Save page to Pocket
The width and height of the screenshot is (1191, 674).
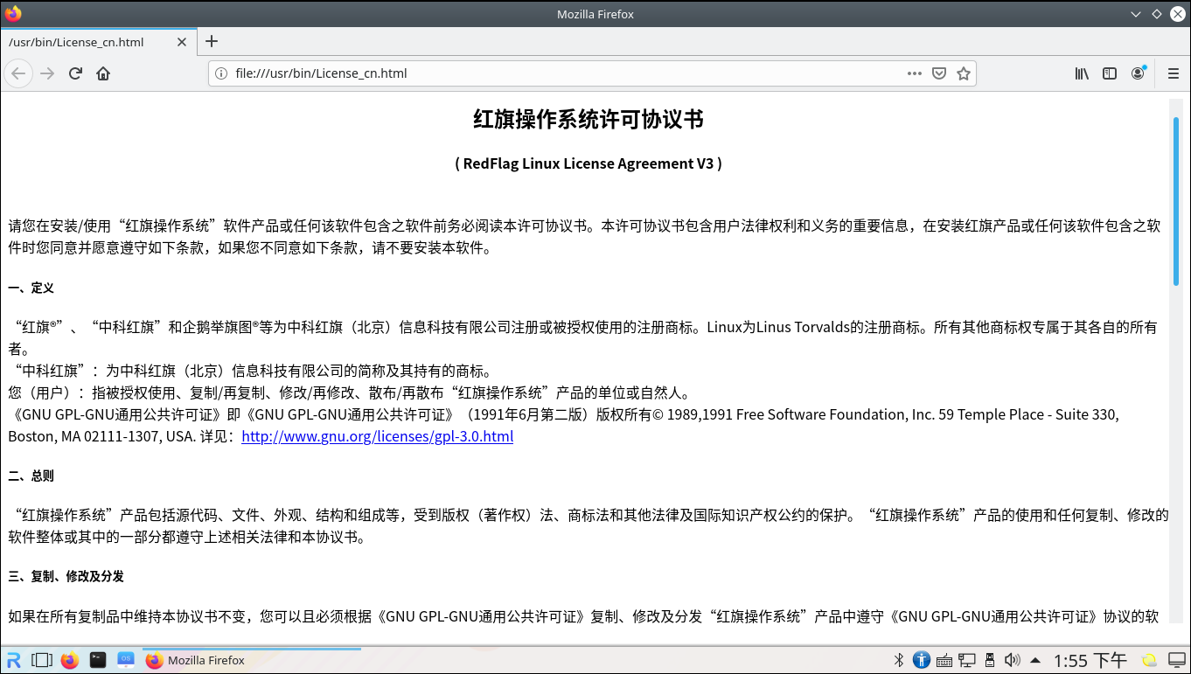939,73
